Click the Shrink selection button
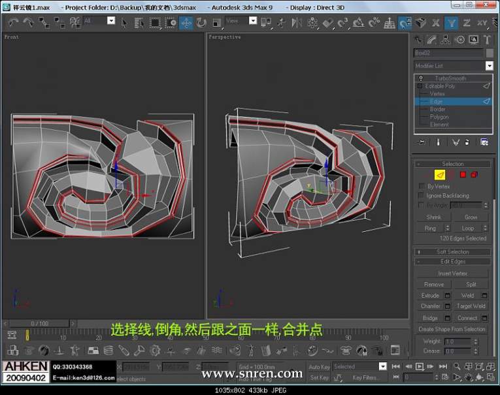 pyautogui.click(x=434, y=217)
